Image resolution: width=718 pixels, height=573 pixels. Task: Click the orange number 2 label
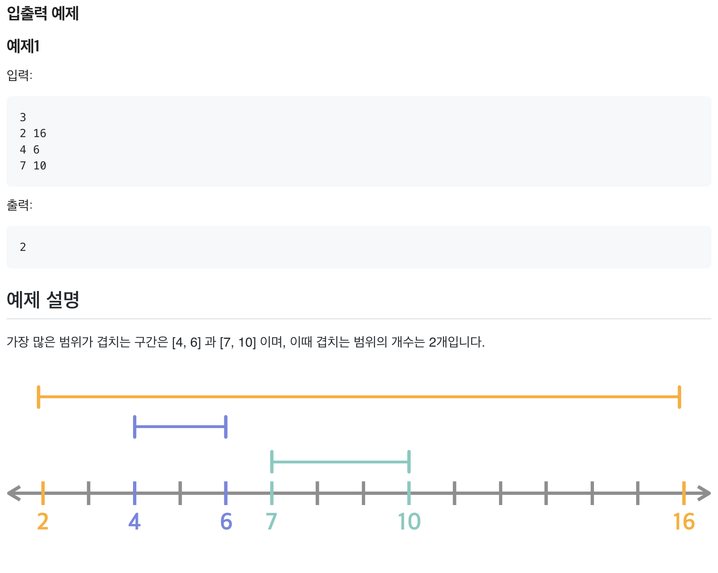(43, 522)
